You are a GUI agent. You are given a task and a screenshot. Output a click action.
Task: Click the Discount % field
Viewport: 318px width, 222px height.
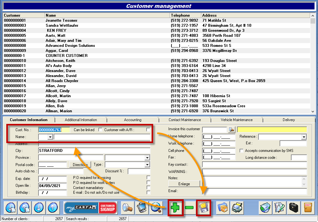click(139, 171)
